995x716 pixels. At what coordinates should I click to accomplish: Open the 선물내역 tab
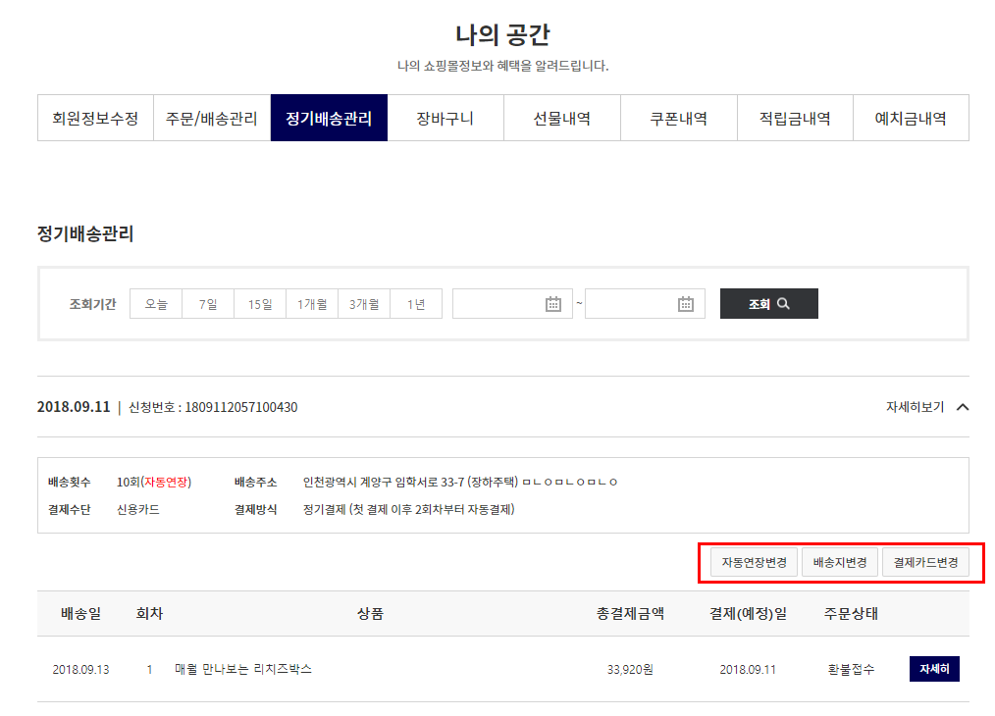[562, 119]
